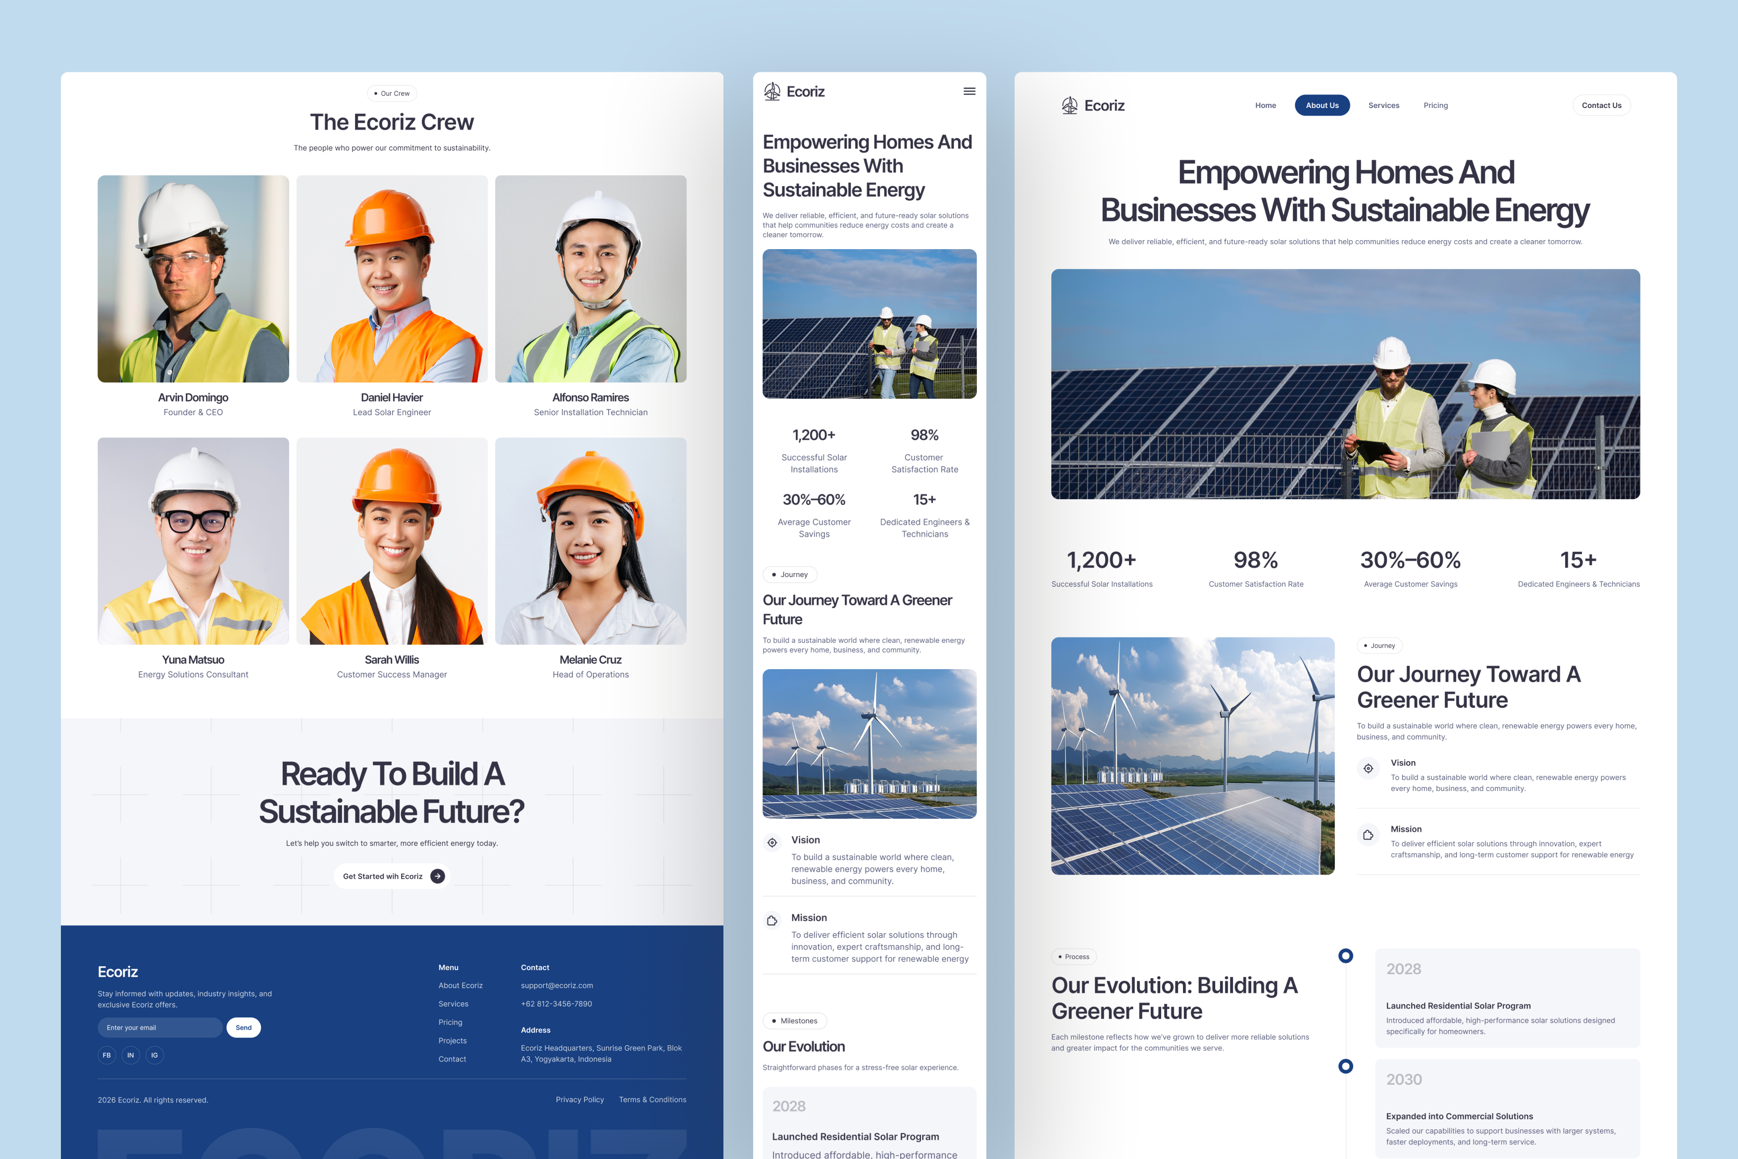
Task: Click the FB social icon in footer
Action: [x=106, y=1055]
